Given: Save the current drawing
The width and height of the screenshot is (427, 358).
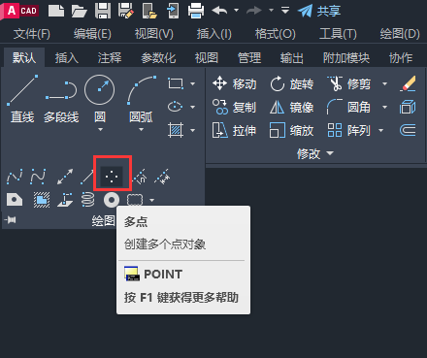Looking at the screenshot, I should tap(103, 11).
